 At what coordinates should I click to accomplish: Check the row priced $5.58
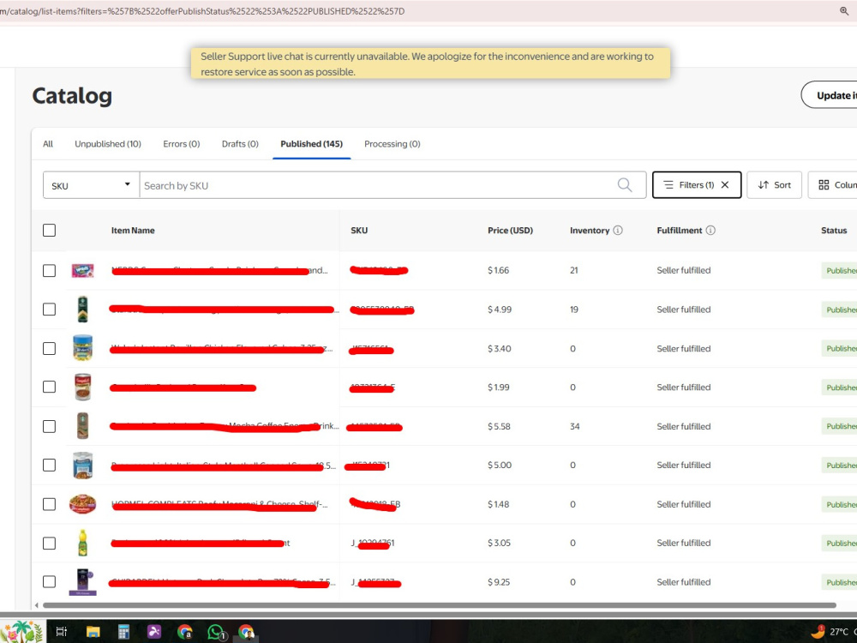(49, 426)
